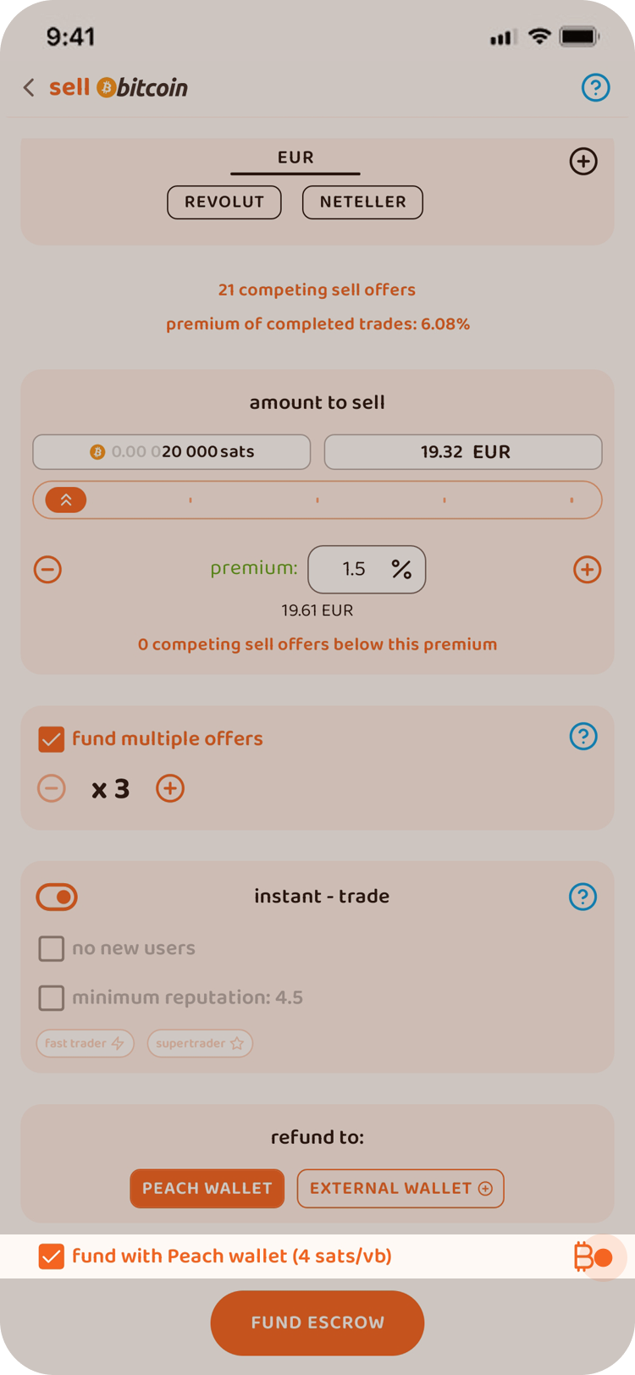The width and height of the screenshot is (635, 1375).
Task: Enable minimum reputation 4.5 checkbox
Action: click(52, 997)
